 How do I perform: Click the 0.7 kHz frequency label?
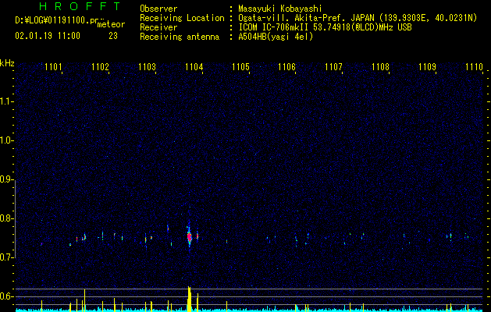[7, 257]
